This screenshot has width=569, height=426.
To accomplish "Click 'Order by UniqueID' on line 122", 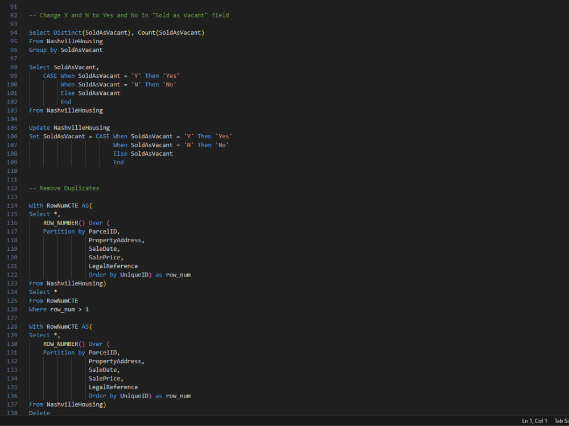I will pyautogui.click(x=118, y=275).
